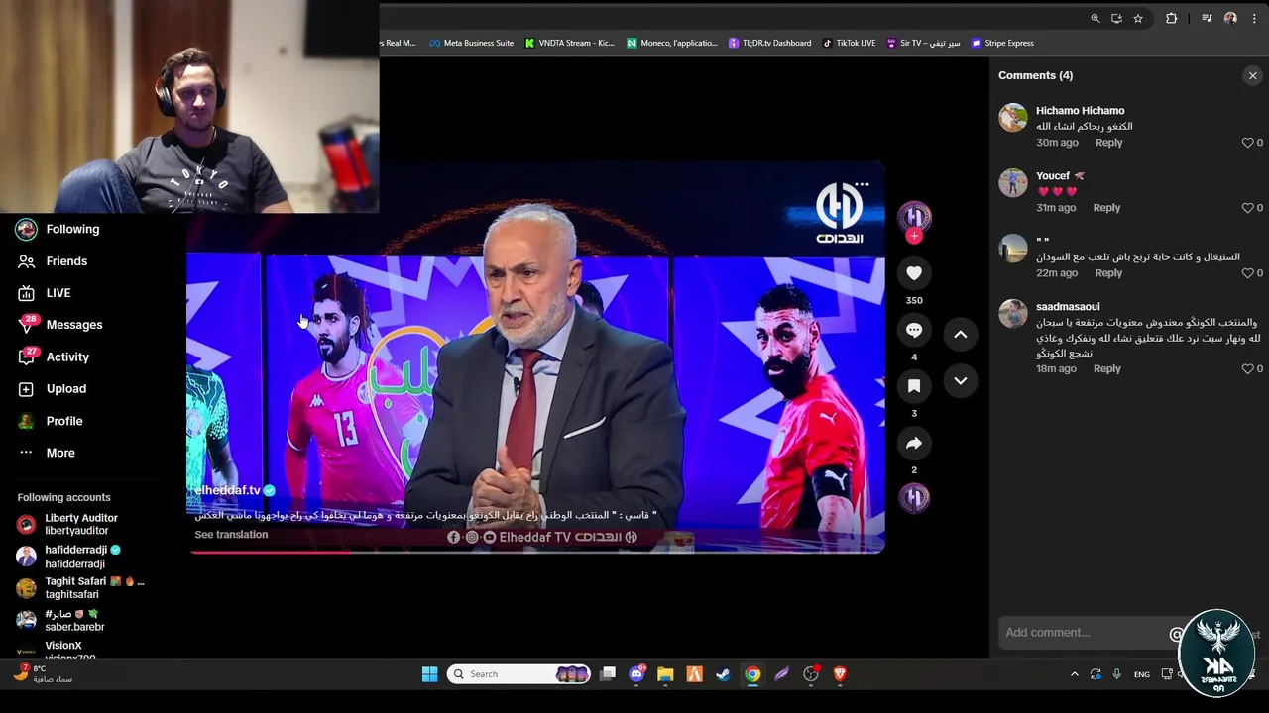1269x713 pixels.
Task: Click See translation under the caption
Action: 231,535
